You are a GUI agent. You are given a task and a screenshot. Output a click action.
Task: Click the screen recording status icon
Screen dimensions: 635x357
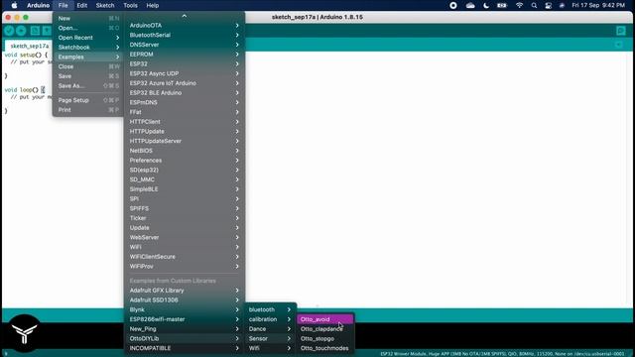[453, 5]
